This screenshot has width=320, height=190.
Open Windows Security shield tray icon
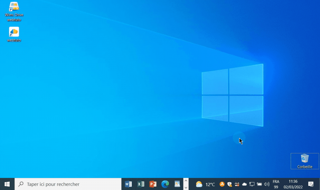click(x=229, y=184)
